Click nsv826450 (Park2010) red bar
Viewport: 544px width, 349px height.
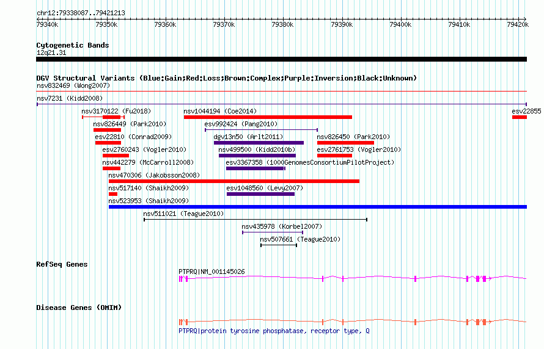point(345,143)
